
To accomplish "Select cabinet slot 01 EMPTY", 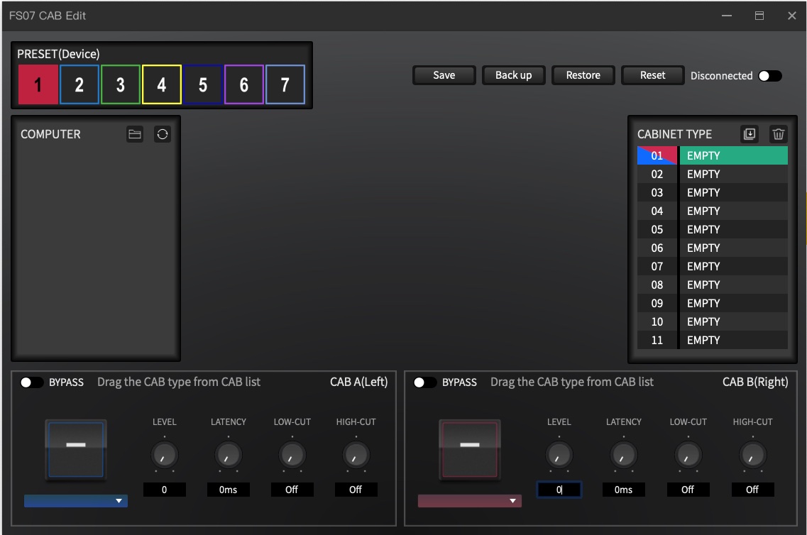I will (x=713, y=155).
